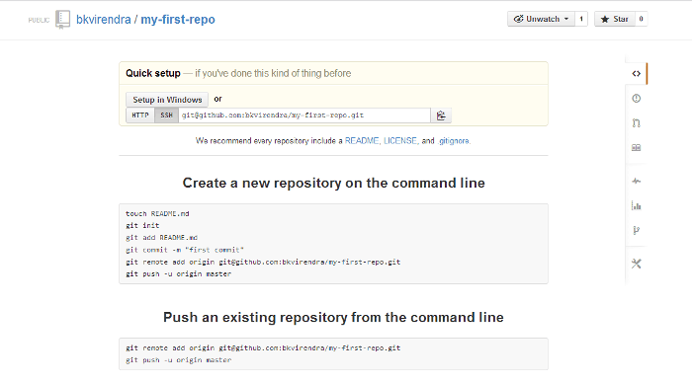
Task: Open the my-first-repo repository link
Action: (x=178, y=20)
